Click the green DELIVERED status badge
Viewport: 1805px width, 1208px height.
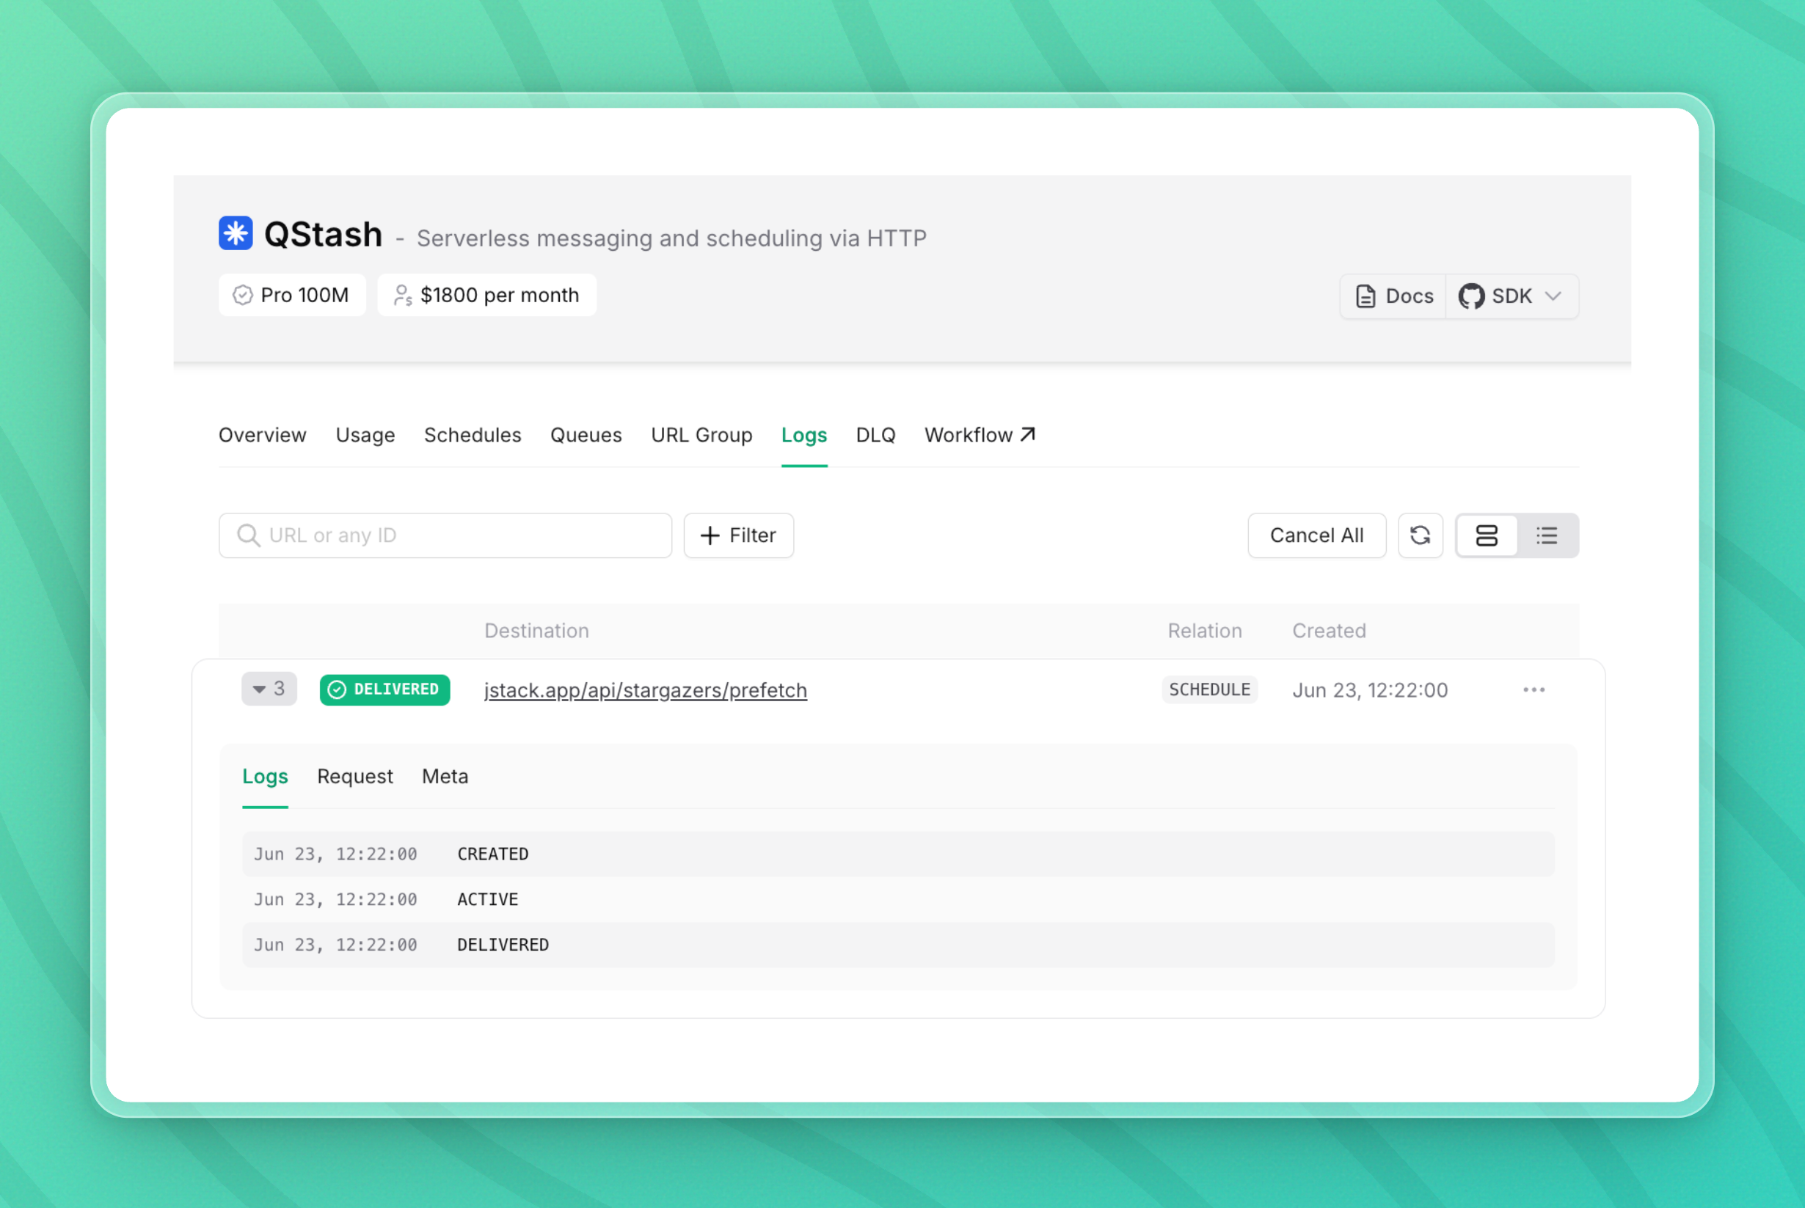[384, 689]
